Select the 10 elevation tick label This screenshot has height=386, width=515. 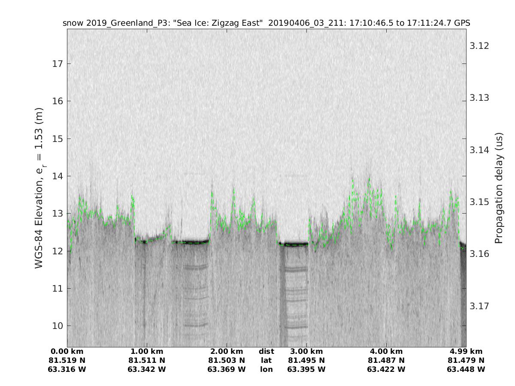(x=58, y=326)
